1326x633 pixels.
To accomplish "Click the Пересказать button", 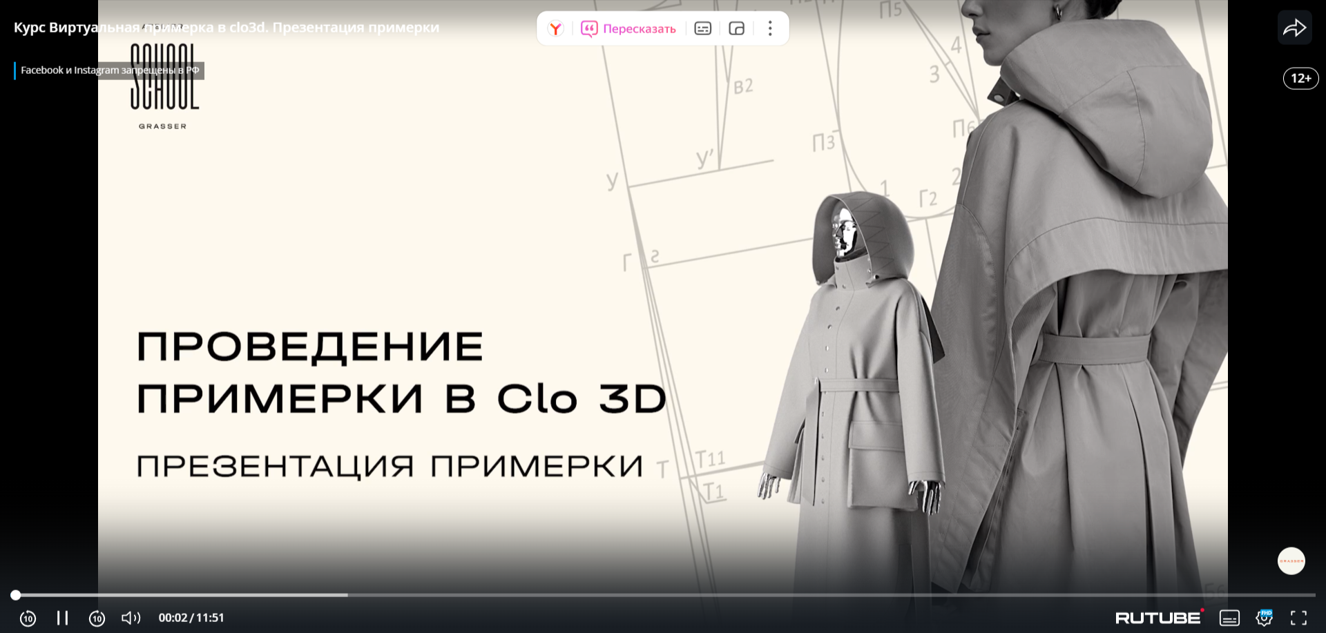I will coord(628,28).
